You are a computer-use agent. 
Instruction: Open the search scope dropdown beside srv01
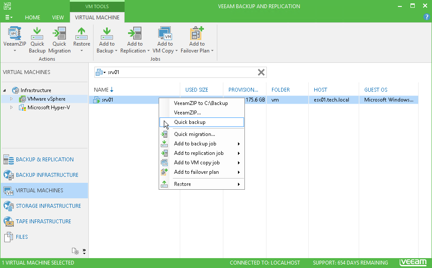(100, 72)
